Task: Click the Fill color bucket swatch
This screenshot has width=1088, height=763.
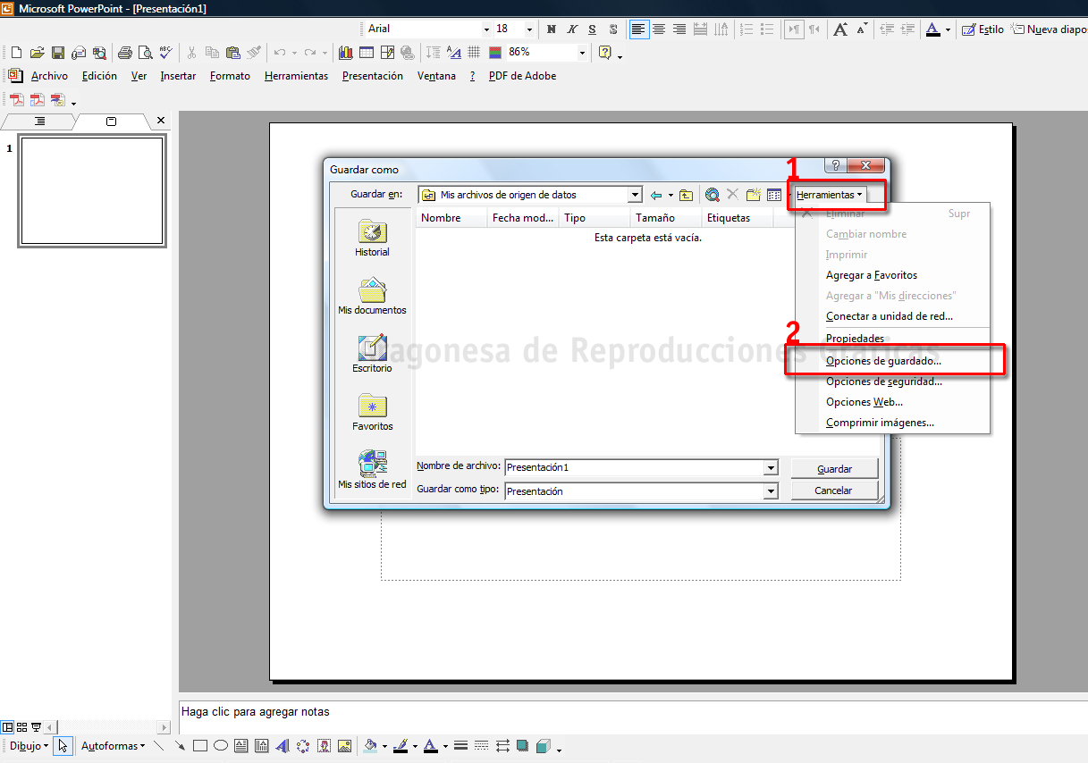Action: pyautogui.click(x=370, y=745)
